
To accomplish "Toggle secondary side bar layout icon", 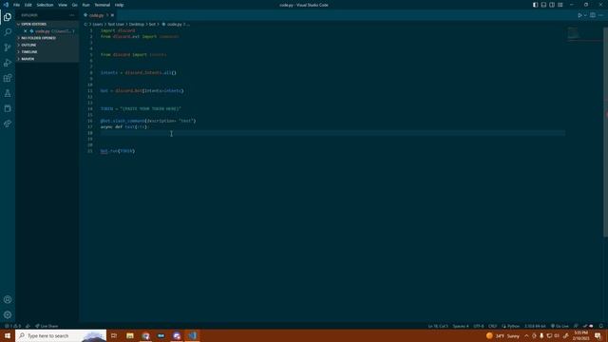I will pyautogui.click(x=552, y=5).
